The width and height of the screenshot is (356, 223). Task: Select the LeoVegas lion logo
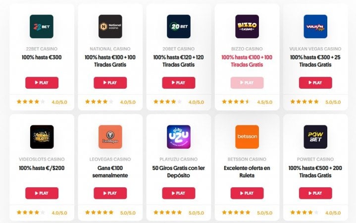[110, 137]
